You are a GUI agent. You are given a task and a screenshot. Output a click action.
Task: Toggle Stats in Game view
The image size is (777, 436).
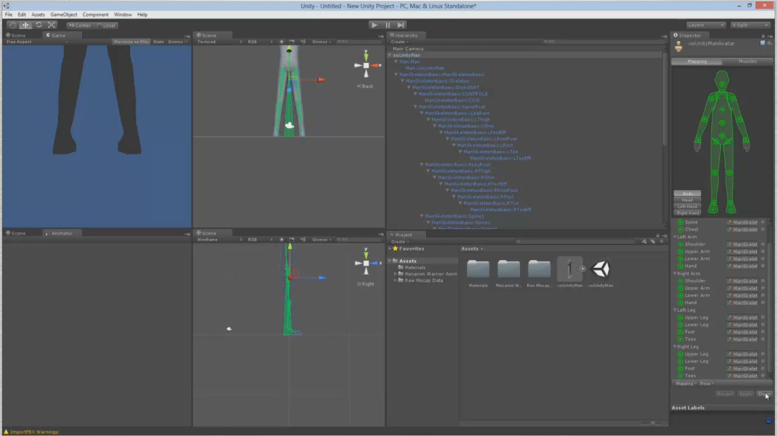[x=158, y=42]
